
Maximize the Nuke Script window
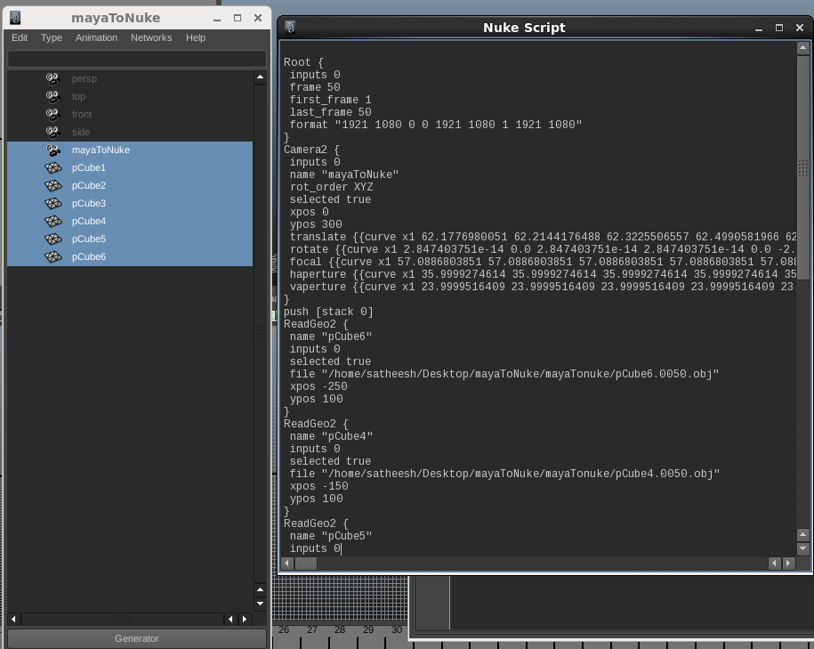pos(778,28)
